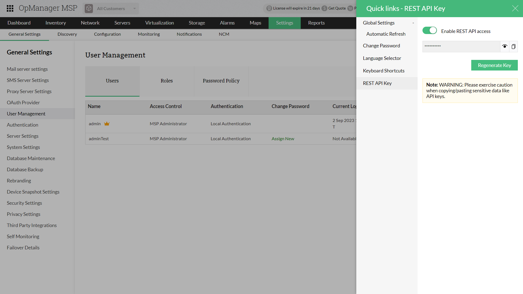This screenshot has height=294, width=523.
Task: Switch to the Roles tab
Action: 167,81
